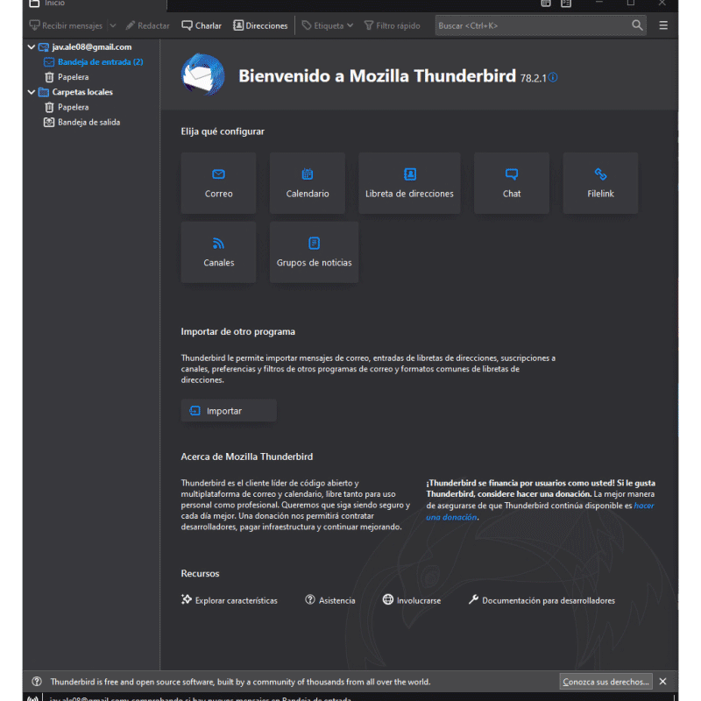Open the Recibir mensajes dropdown arrow
This screenshot has width=701, height=701.
pos(112,26)
